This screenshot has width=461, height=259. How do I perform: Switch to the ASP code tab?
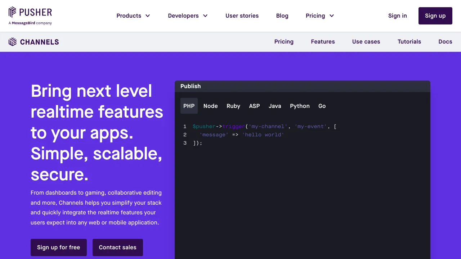(x=254, y=106)
